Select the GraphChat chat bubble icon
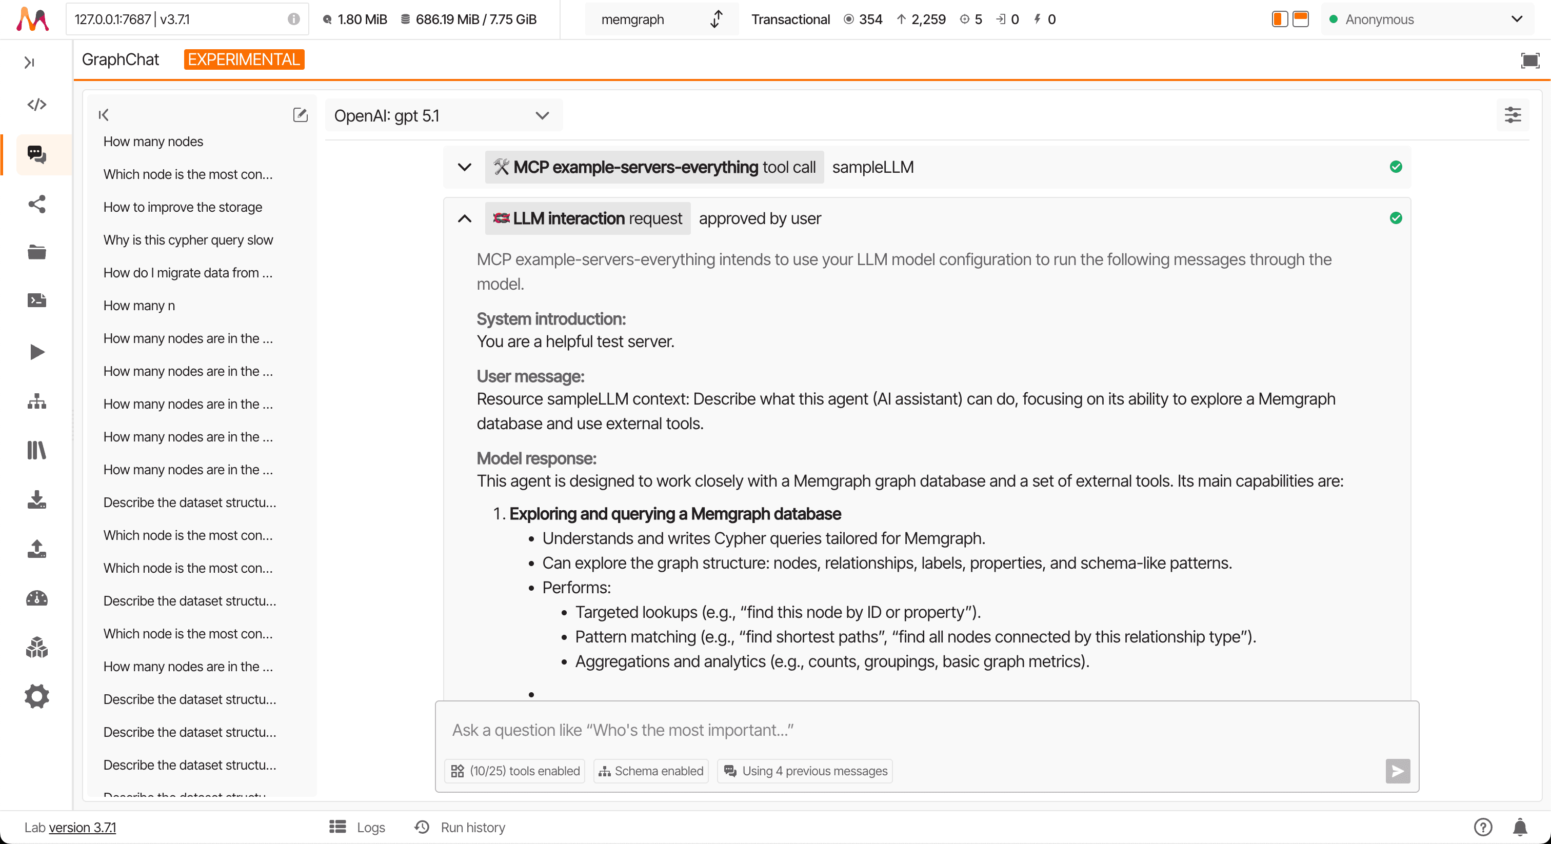1551x844 pixels. pos(37,155)
